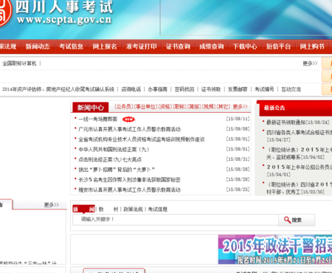332x273 pixels.
Task: Open the 最新证书领取通知 announcement
Action: click(x=286, y=122)
